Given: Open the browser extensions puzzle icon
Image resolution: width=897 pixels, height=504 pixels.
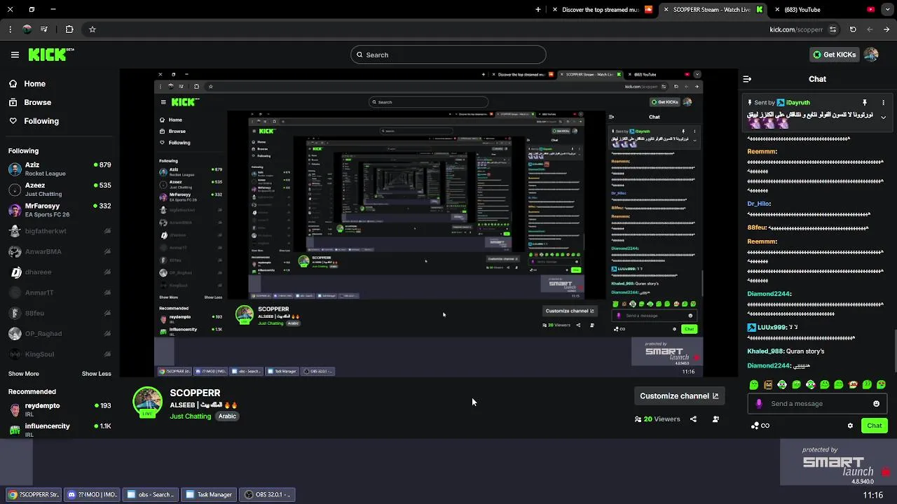Looking at the screenshot, I should (69, 29).
